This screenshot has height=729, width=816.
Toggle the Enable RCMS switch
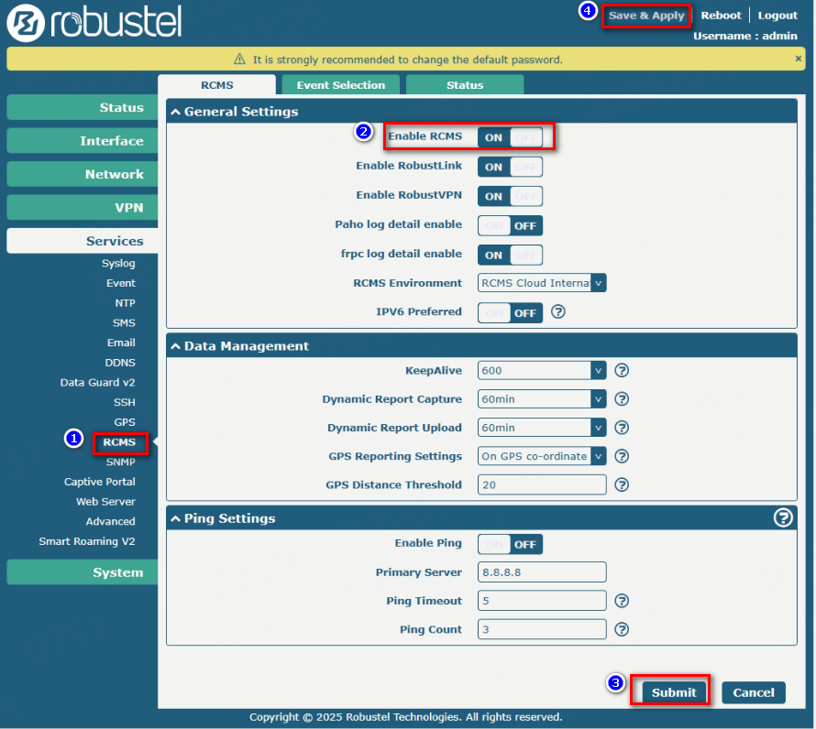pos(510,137)
